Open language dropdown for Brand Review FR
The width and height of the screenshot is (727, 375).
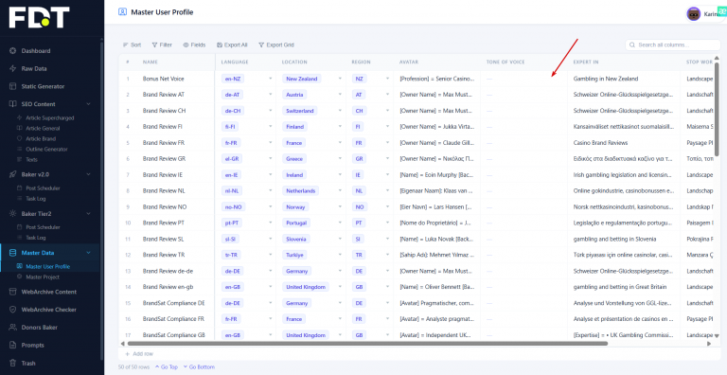pyautogui.click(x=271, y=143)
